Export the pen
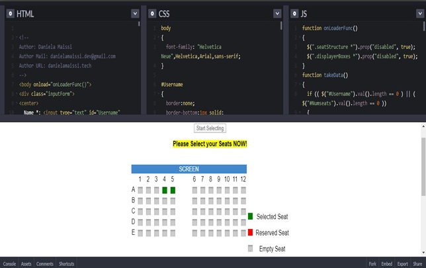Screen dimensions: 426x268 [403, 263]
